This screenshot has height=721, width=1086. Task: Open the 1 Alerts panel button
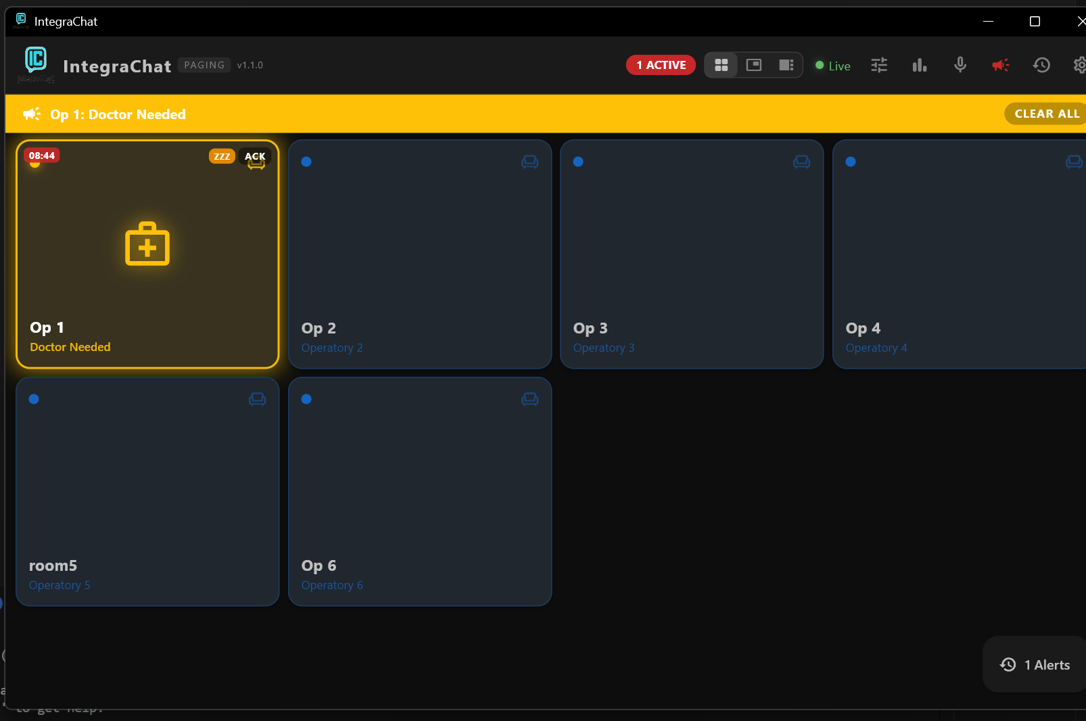1035,664
